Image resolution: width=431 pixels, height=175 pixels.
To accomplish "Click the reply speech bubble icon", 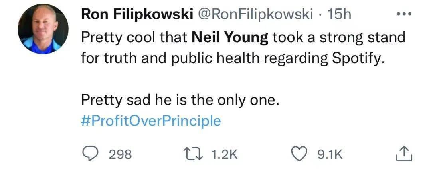I will (91, 154).
